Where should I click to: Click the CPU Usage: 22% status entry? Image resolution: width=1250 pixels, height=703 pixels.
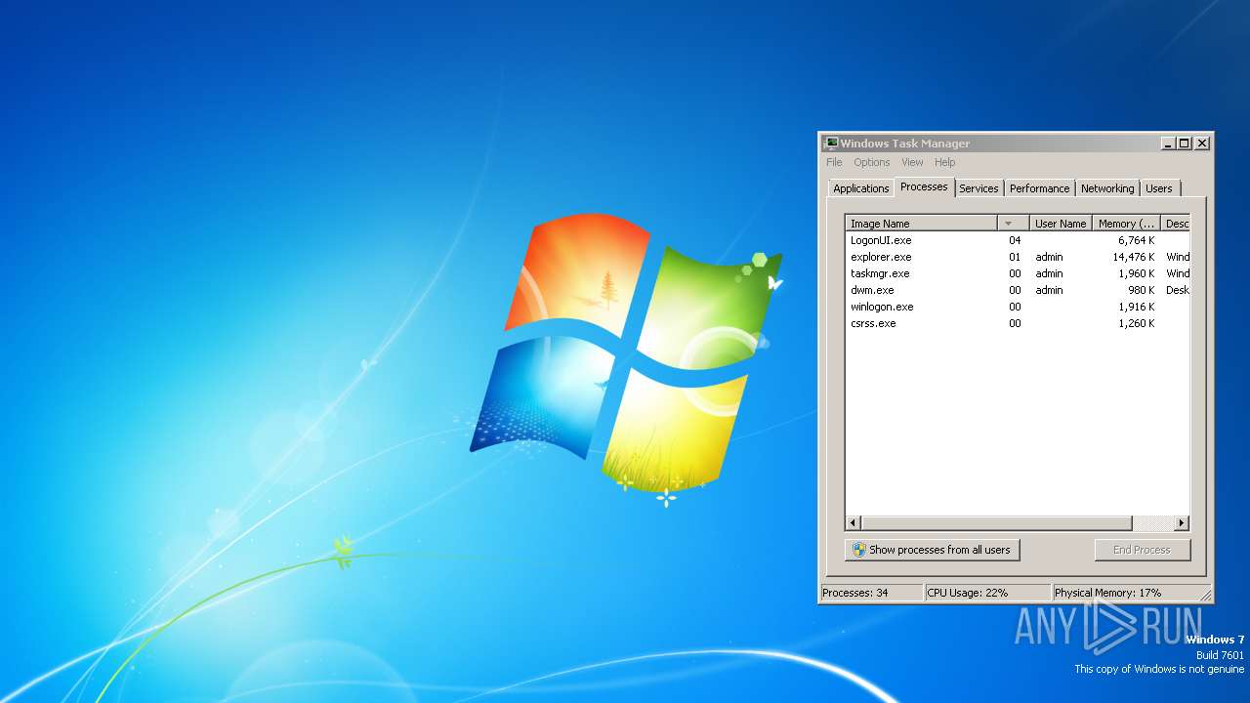point(988,593)
